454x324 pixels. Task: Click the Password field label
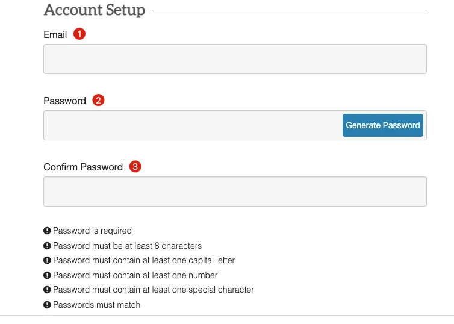point(65,101)
